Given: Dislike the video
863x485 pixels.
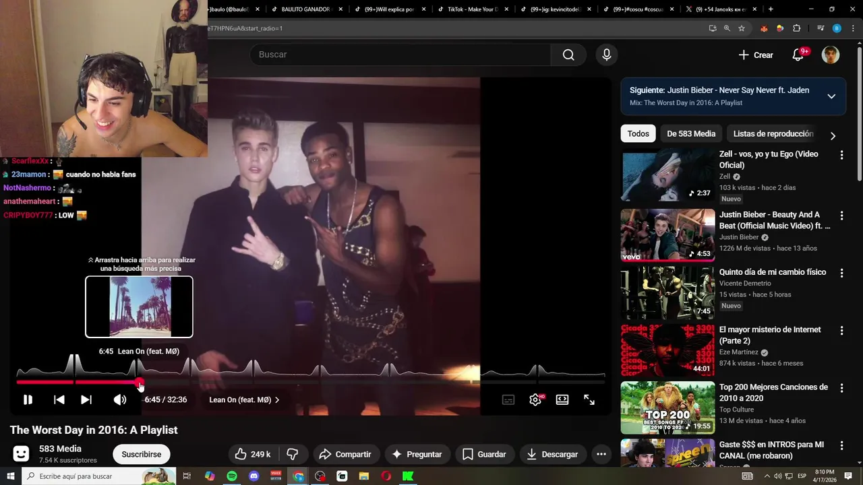Looking at the screenshot, I should click(293, 454).
